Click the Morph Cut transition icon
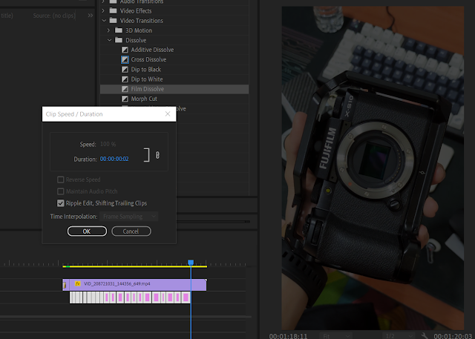The image size is (475, 339). [x=125, y=99]
